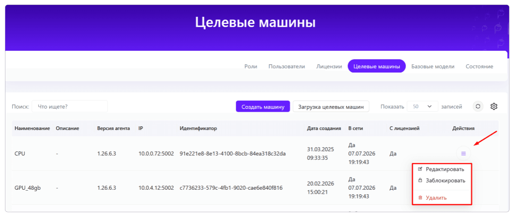Click creation date 31.03.2025 09:33:35

click(320, 153)
